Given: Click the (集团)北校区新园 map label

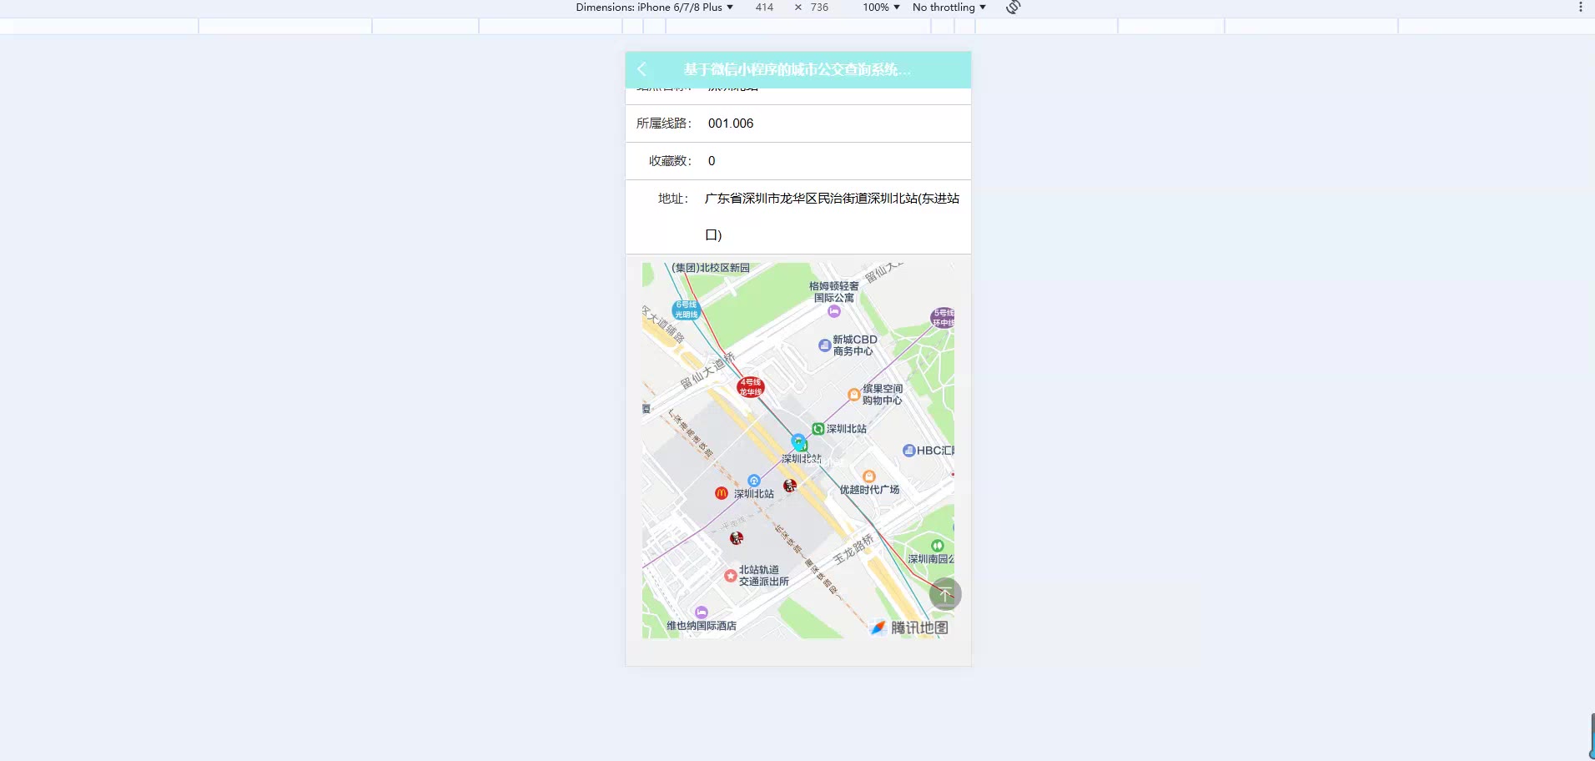Looking at the screenshot, I should click(x=711, y=268).
